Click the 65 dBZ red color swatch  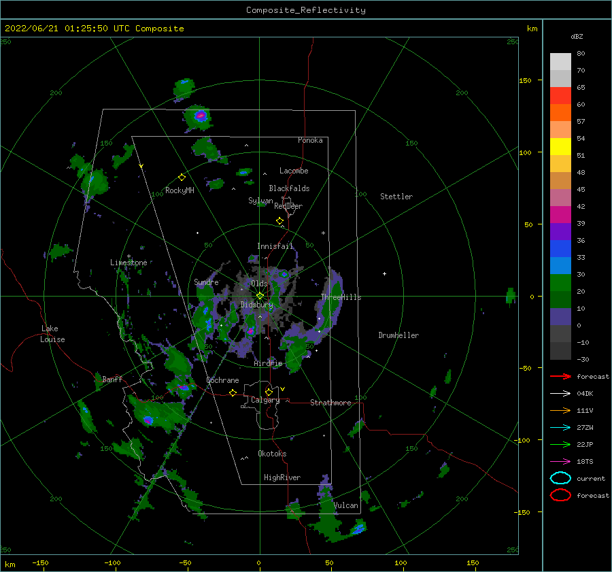(560, 95)
